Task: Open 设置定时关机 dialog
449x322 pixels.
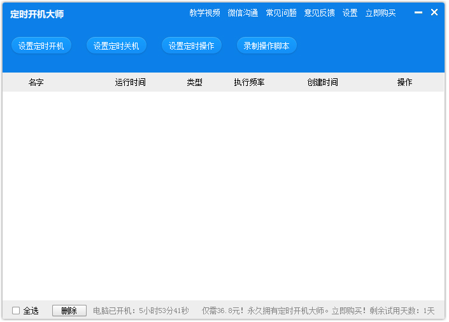Action: pyautogui.click(x=117, y=46)
